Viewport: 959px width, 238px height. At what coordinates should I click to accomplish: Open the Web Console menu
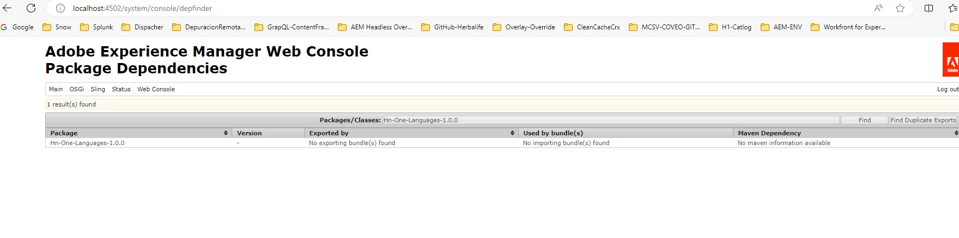[156, 89]
